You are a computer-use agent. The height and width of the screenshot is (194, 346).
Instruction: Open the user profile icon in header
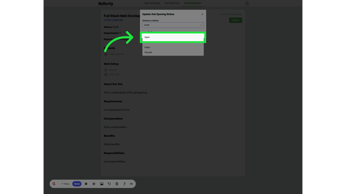247,3
